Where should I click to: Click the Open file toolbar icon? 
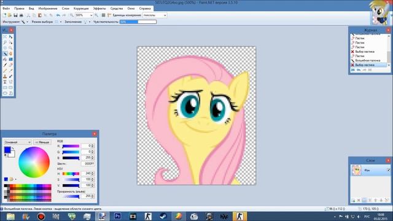pos(10,15)
